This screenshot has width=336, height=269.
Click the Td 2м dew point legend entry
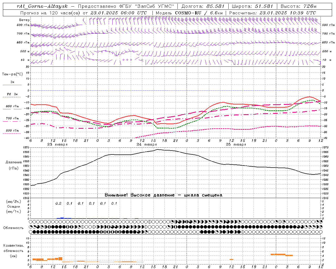pos(12,94)
